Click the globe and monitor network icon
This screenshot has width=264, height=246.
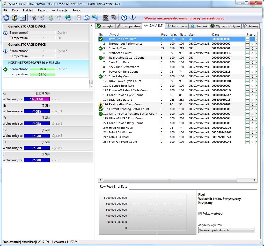(95, 18)
